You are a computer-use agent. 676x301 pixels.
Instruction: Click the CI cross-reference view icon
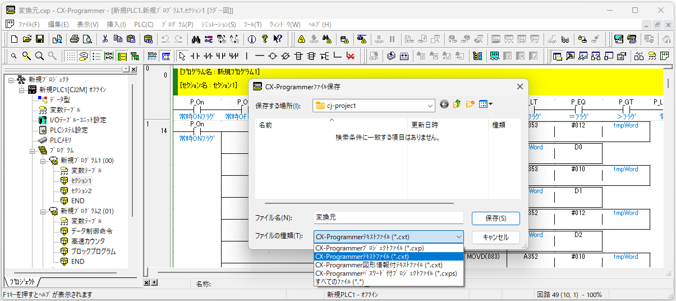(166, 56)
